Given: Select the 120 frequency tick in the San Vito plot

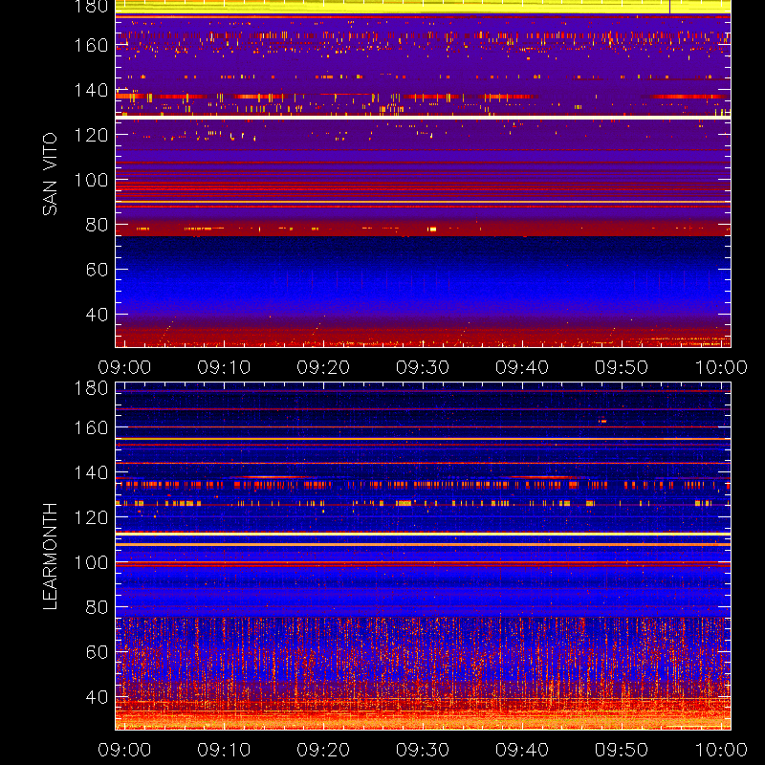Looking at the screenshot, I should [91, 135].
